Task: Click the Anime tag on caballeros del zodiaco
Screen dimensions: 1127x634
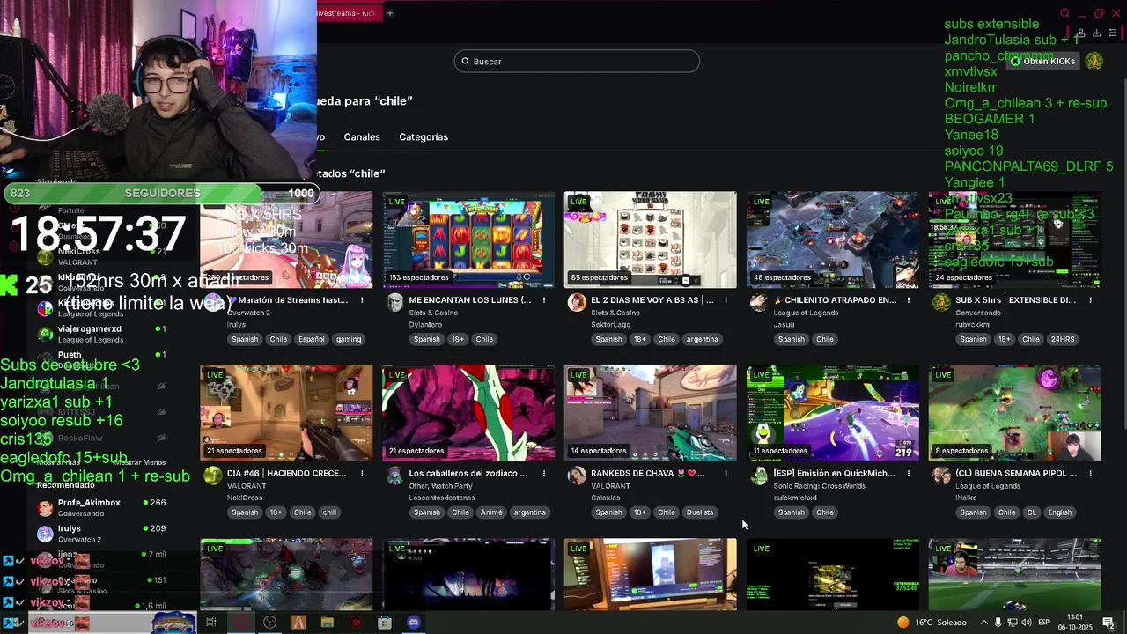Action: point(491,512)
